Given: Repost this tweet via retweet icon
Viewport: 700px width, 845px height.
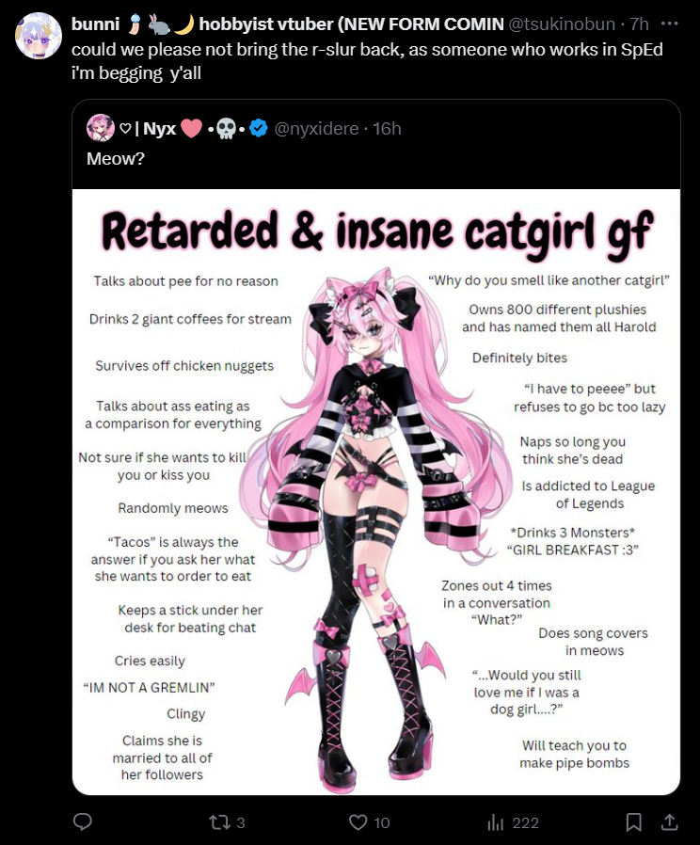Looking at the screenshot, I should [x=219, y=822].
